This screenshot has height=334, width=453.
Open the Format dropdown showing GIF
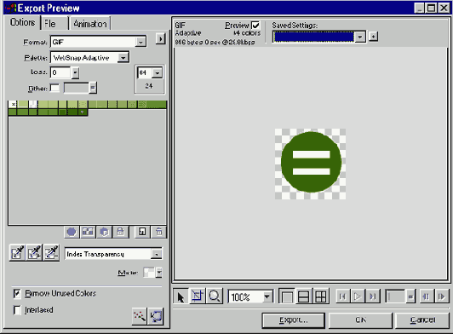coord(99,42)
